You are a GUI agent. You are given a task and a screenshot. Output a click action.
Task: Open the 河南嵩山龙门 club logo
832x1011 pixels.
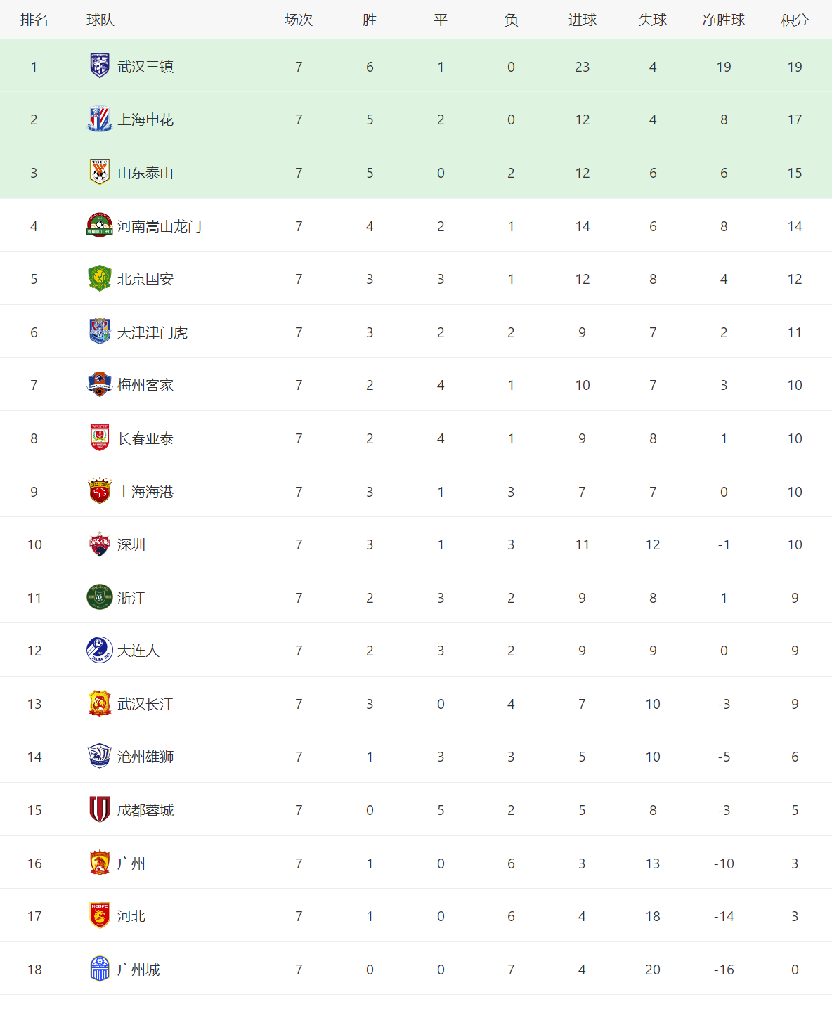[x=100, y=226]
